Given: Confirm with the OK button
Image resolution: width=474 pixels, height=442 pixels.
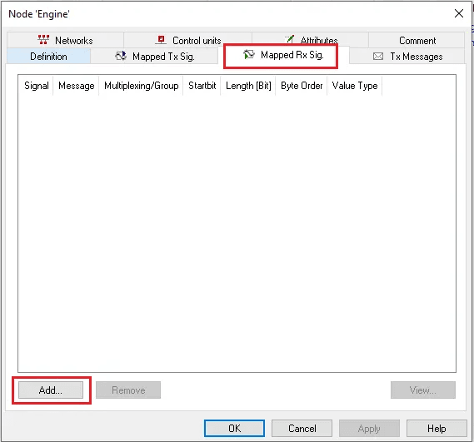Looking at the screenshot, I should 234,428.
